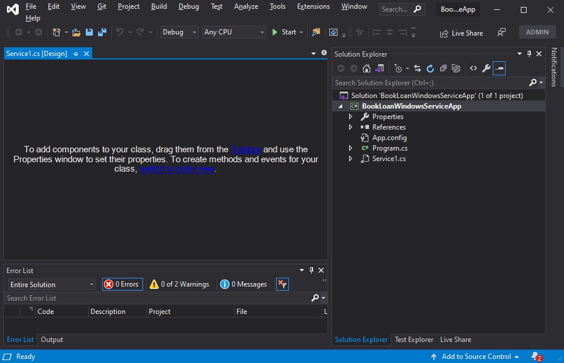Click the Save All toolbar icon
The width and height of the screenshot is (564, 363).
pos(102,32)
